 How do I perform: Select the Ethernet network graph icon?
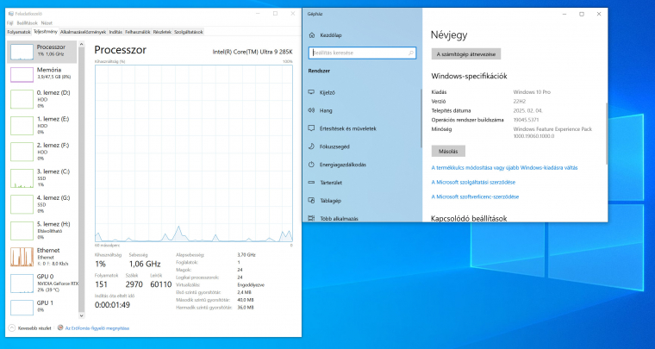[x=22, y=257]
